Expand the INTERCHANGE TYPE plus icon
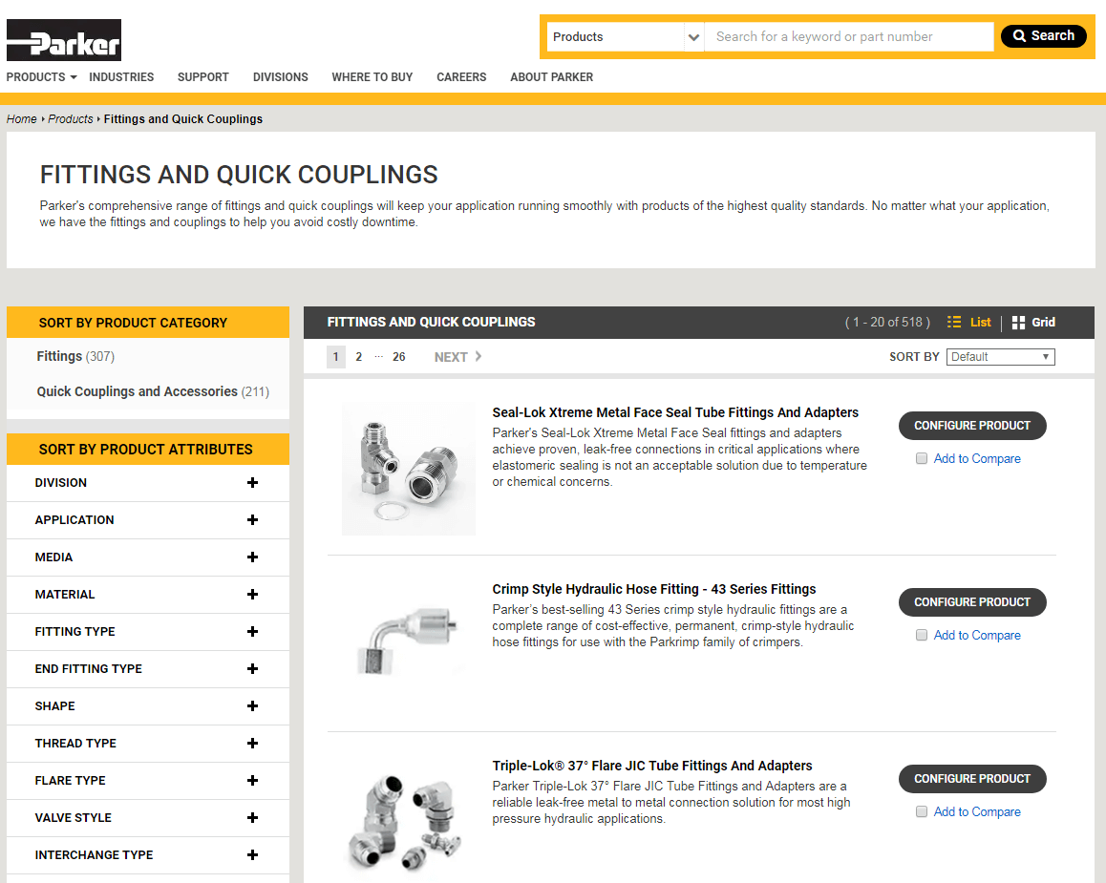Viewport: 1106px width, 883px height. [x=252, y=854]
